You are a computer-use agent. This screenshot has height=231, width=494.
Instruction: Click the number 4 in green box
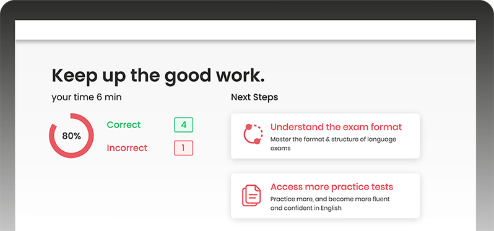(184, 125)
